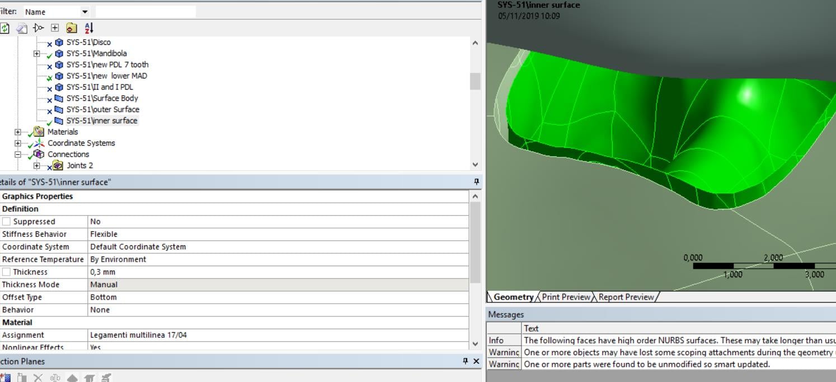This screenshot has height=382, width=836.
Task: Click the Offset Type value Bottom
Action: 278,297
